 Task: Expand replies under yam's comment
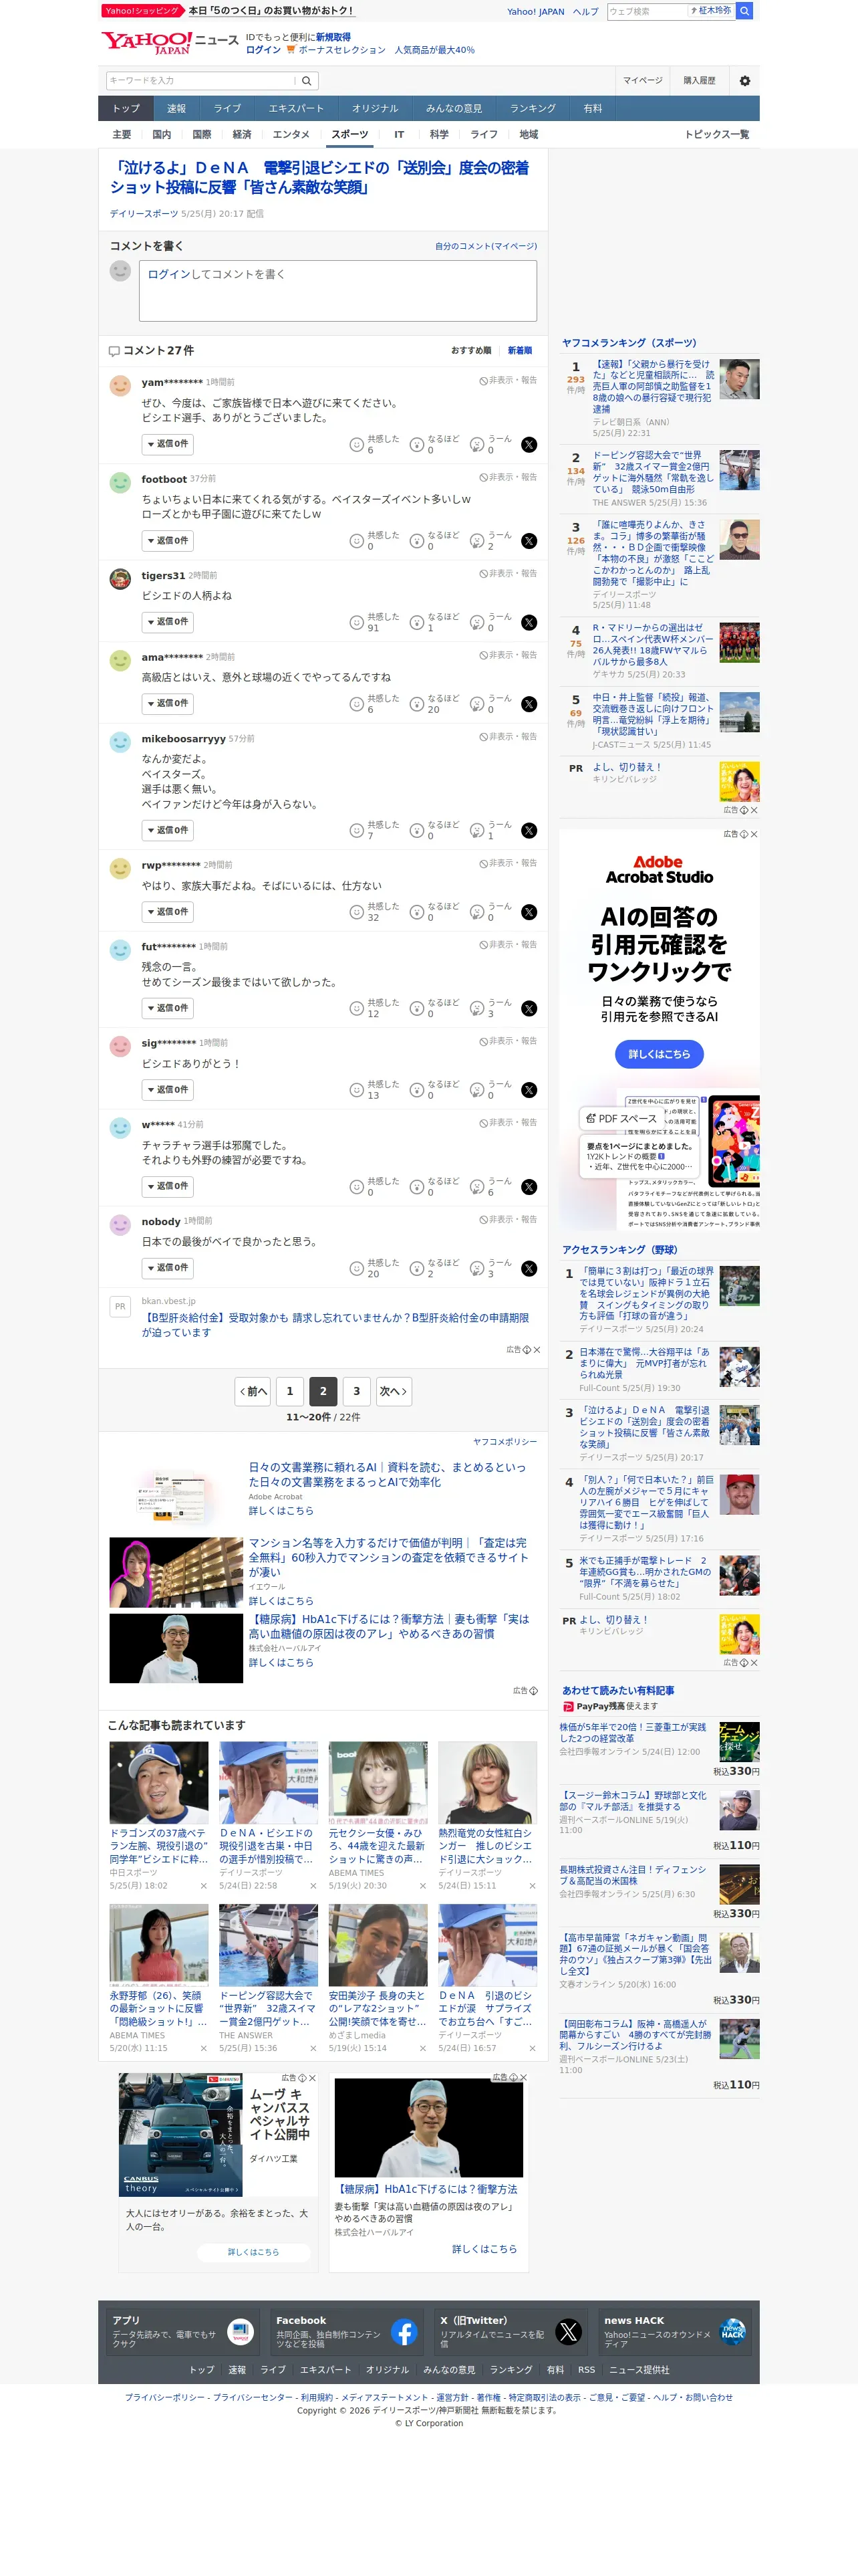168,444
